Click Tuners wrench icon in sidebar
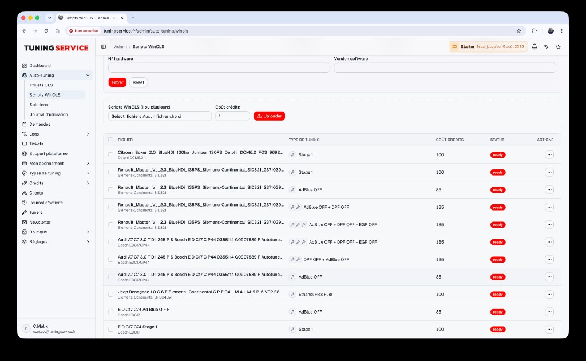The image size is (586, 361). tap(25, 212)
